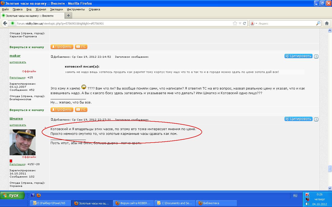
Task: Click the scrollbar up arrow
Action: [x=330, y=31]
